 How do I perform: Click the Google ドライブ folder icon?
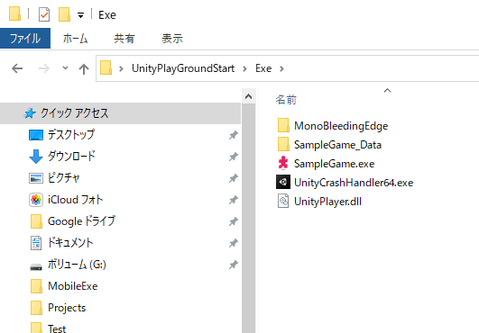pos(36,221)
